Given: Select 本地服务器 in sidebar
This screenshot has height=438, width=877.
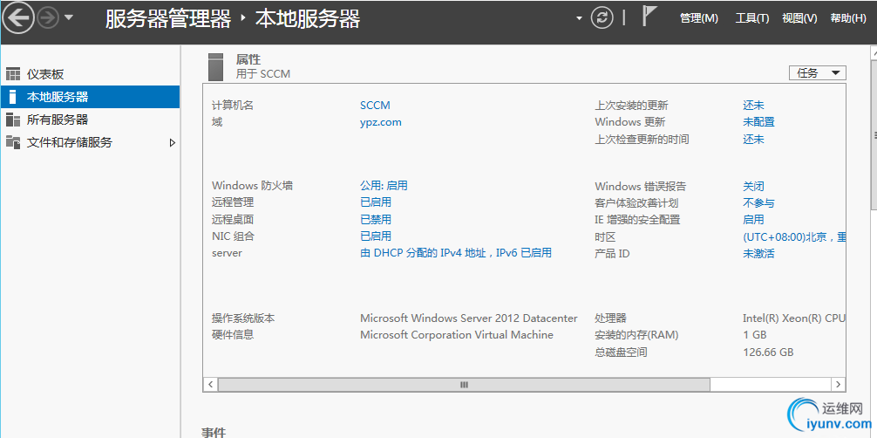Looking at the screenshot, I should pos(91,97).
